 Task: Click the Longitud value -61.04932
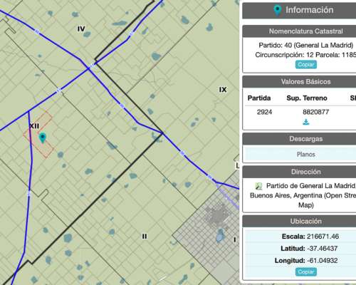point(323,261)
